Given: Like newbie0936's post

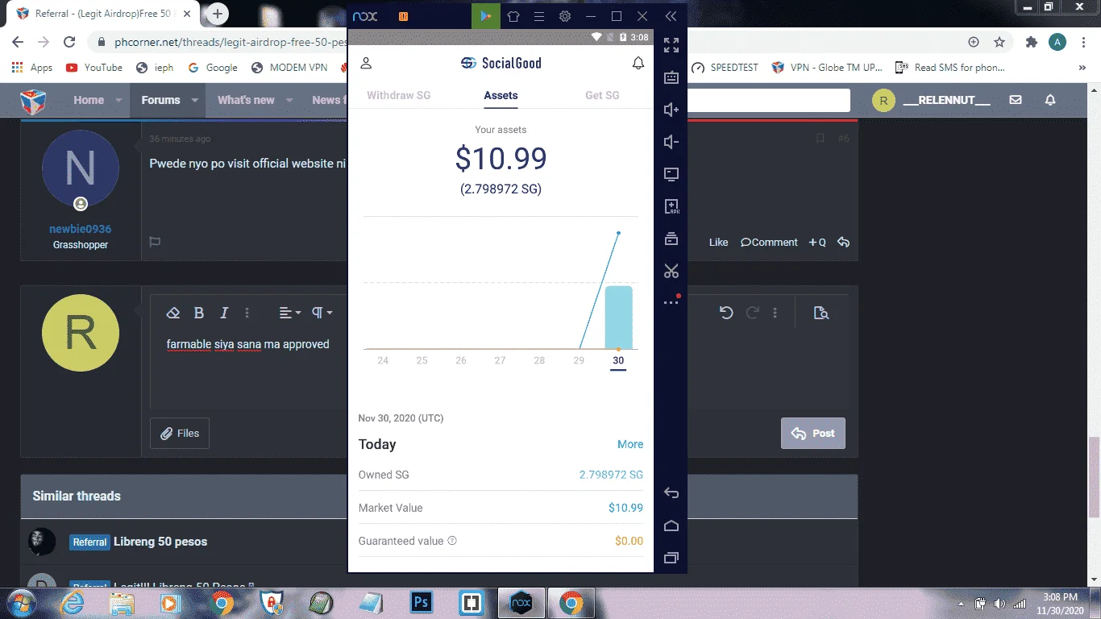Looking at the screenshot, I should click(718, 242).
